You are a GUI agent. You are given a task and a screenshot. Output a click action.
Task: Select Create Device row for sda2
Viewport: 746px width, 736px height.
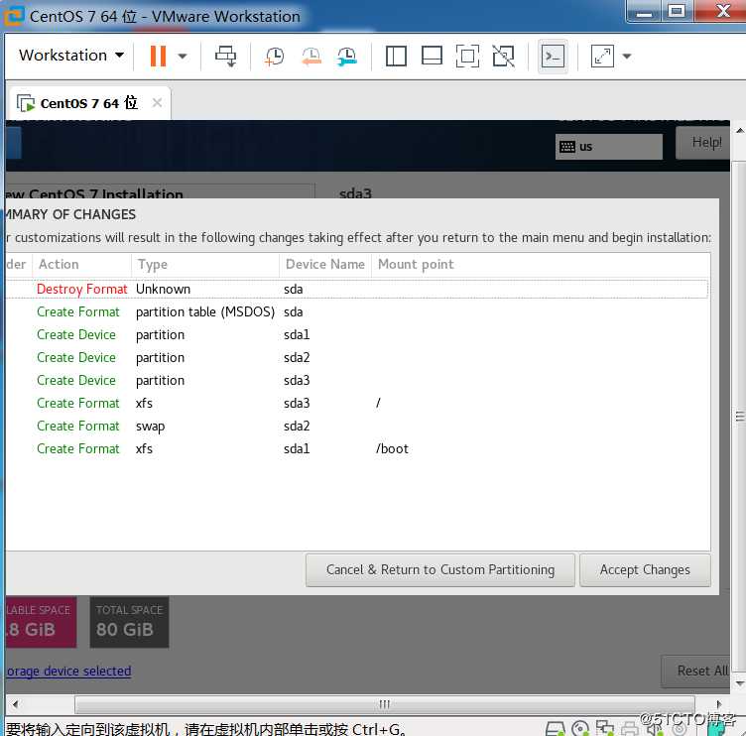pyautogui.click(x=357, y=358)
